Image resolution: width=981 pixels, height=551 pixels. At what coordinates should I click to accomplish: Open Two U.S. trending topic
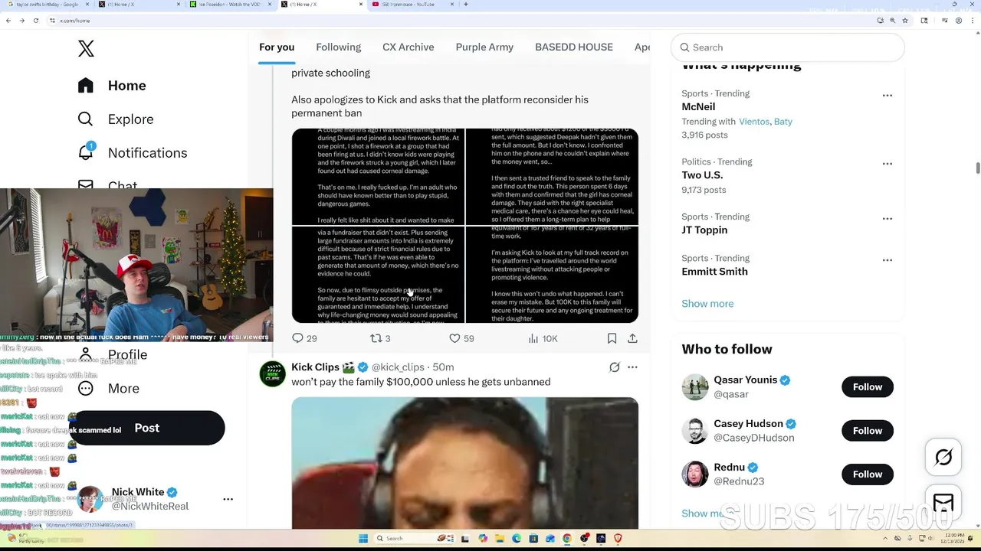click(702, 175)
